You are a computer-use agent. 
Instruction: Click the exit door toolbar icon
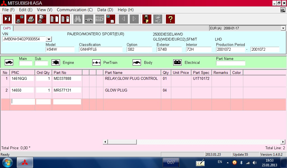point(7,19)
